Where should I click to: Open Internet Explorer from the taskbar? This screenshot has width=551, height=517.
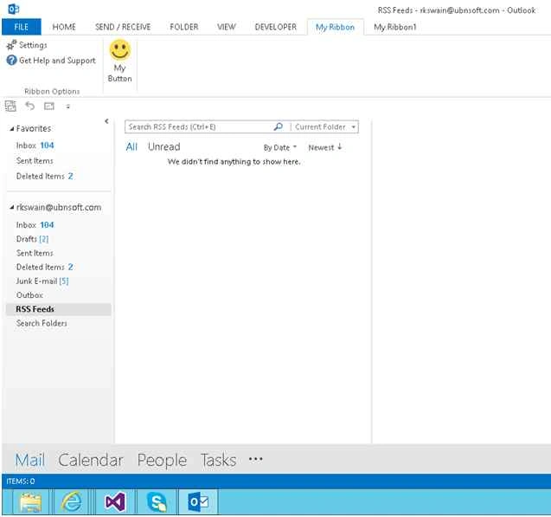click(x=72, y=501)
